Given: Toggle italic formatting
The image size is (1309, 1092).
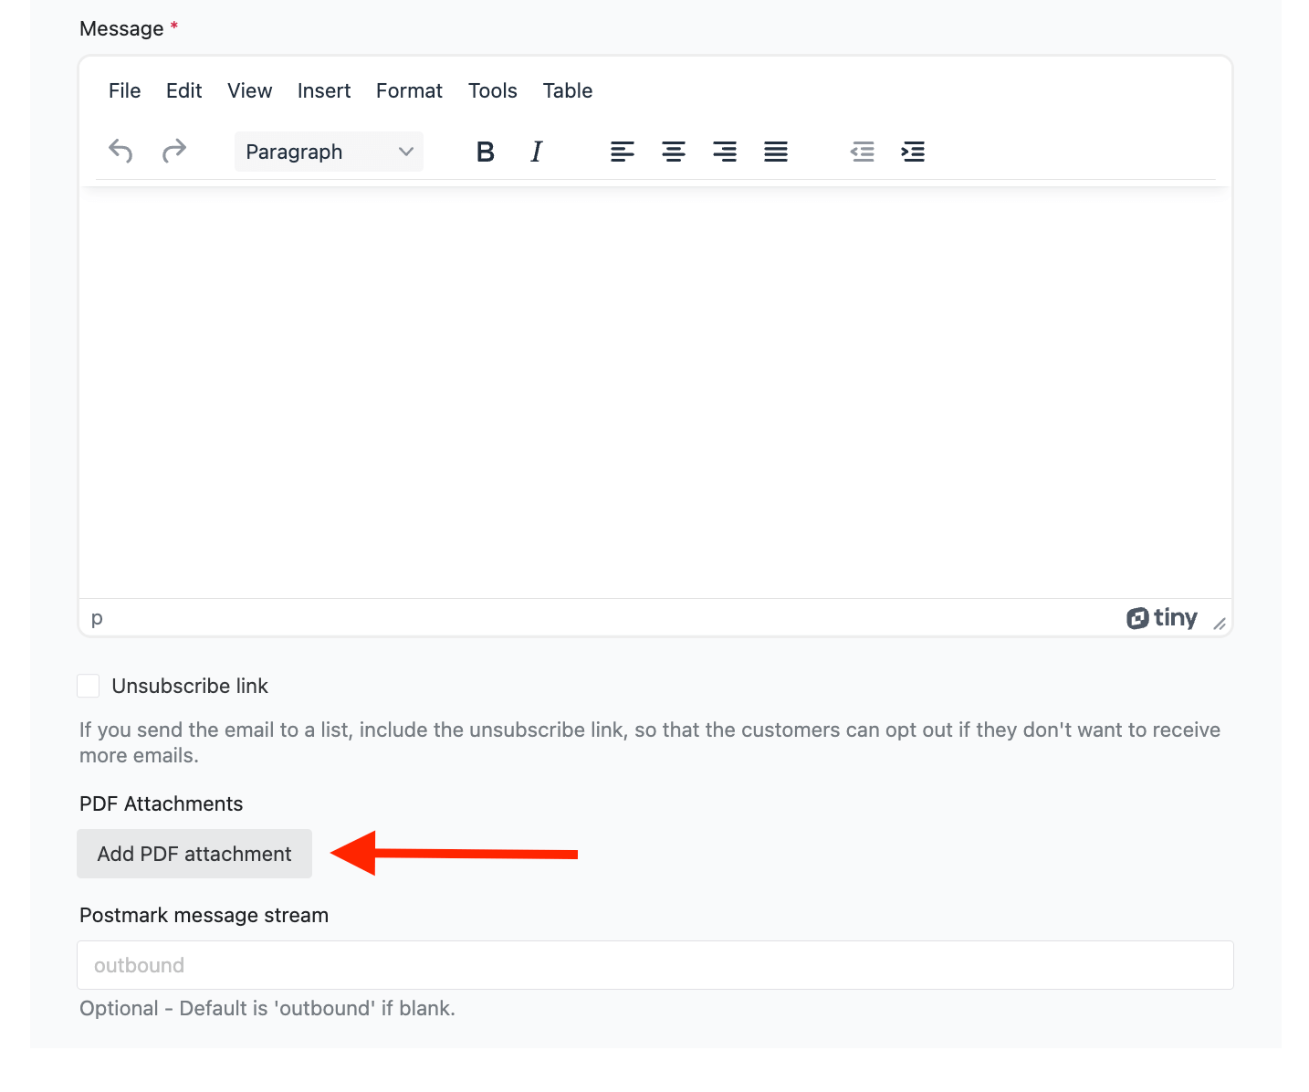Looking at the screenshot, I should tap(537, 152).
